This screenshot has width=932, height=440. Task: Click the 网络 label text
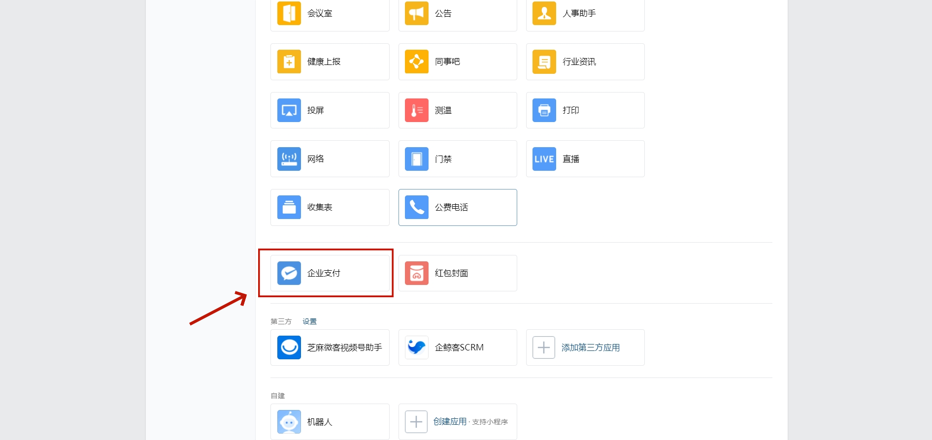pyautogui.click(x=316, y=159)
